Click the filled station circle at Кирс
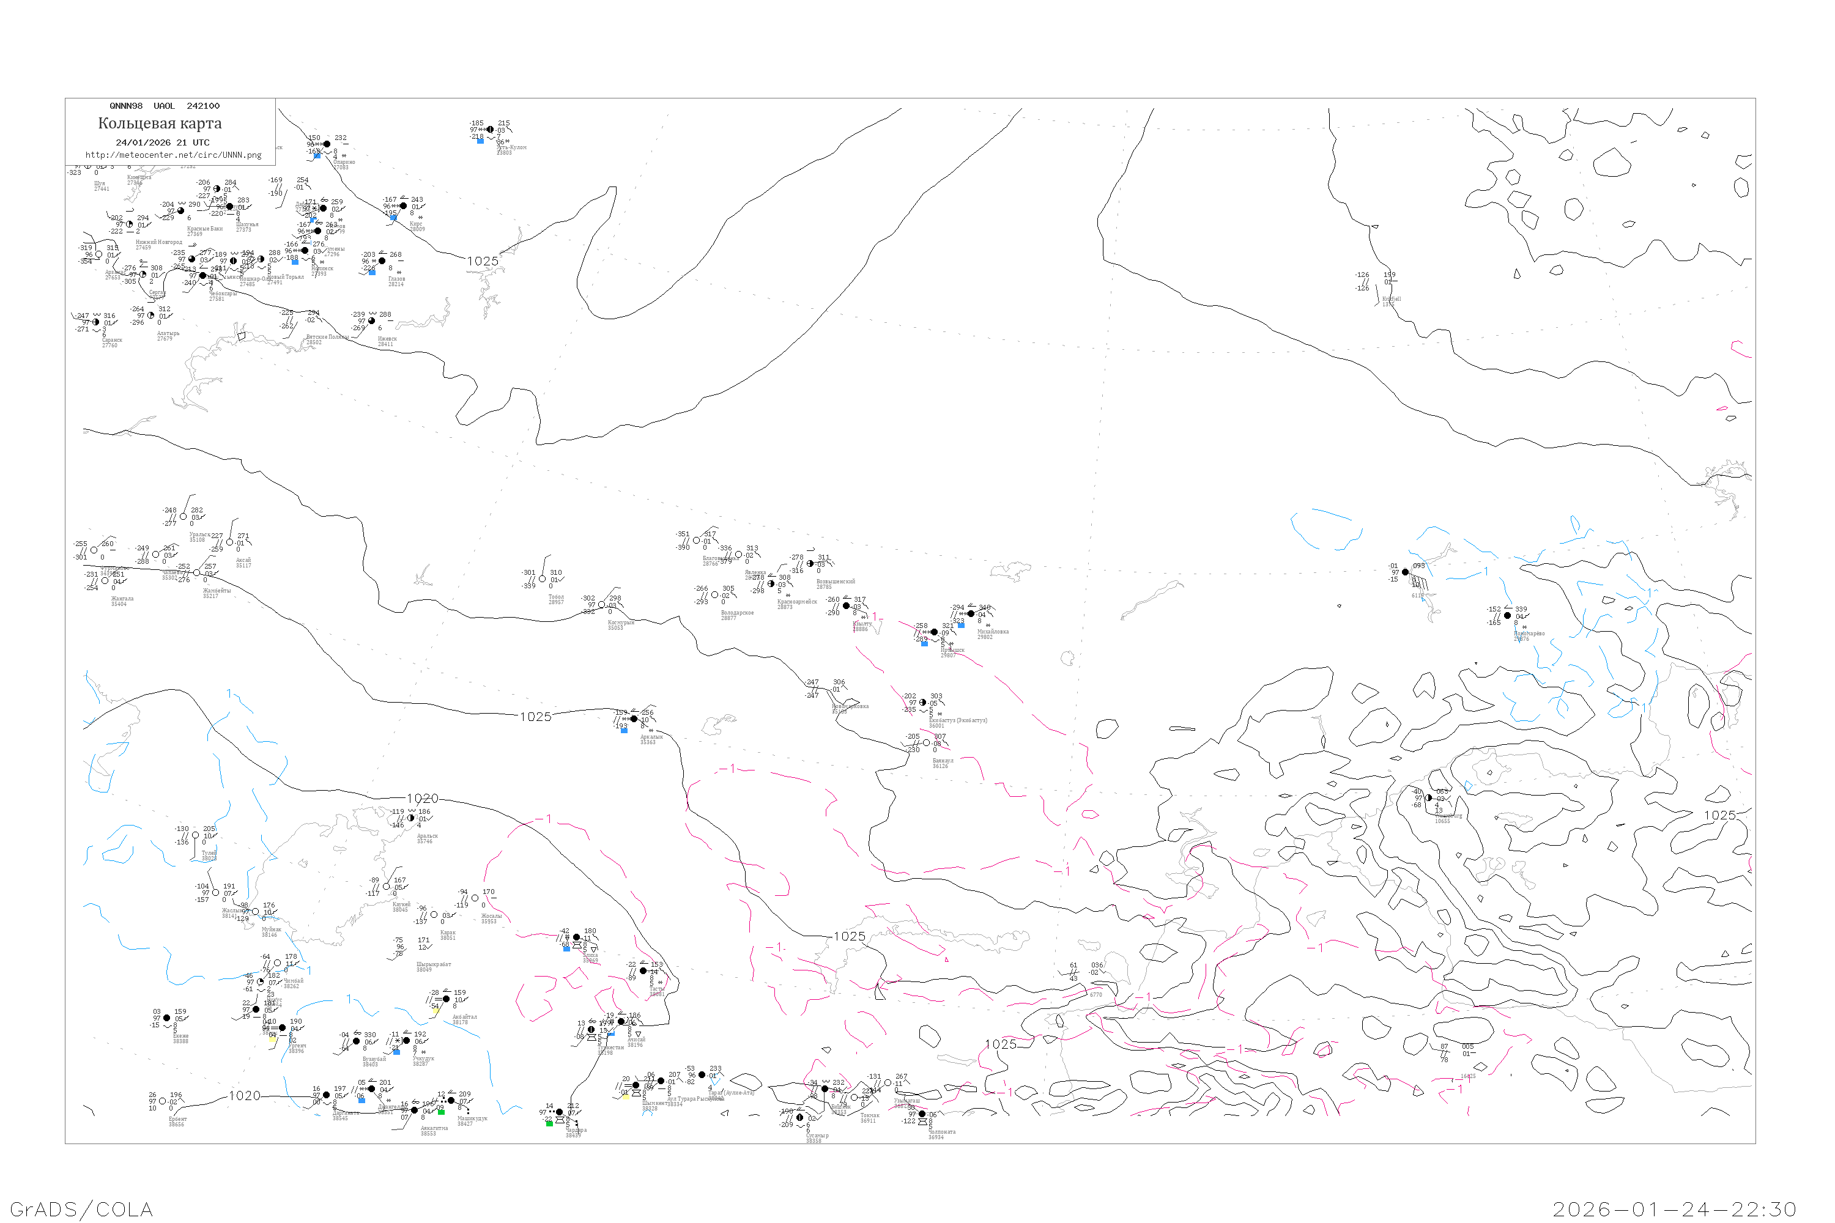1835x1223 pixels. [x=403, y=206]
